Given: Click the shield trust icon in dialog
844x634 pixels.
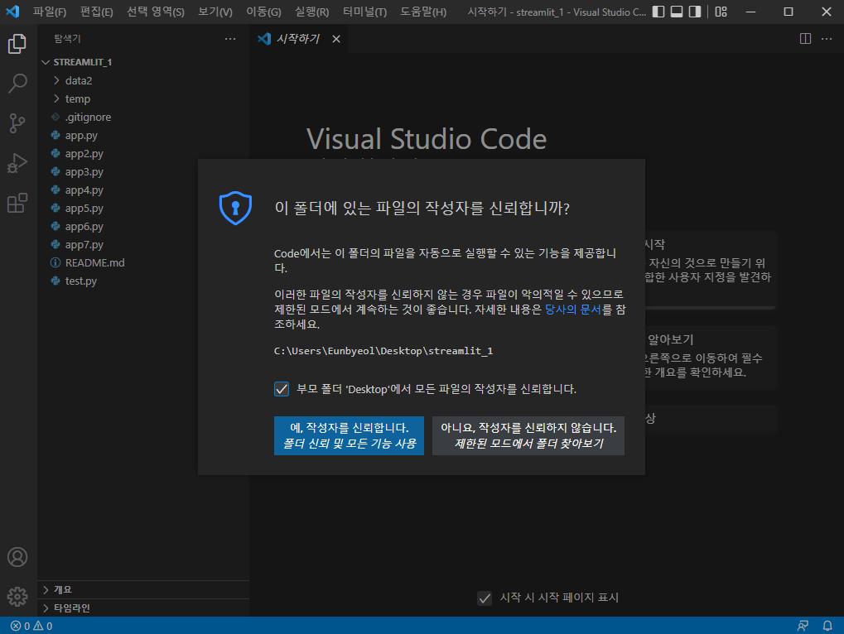Looking at the screenshot, I should 235,208.
